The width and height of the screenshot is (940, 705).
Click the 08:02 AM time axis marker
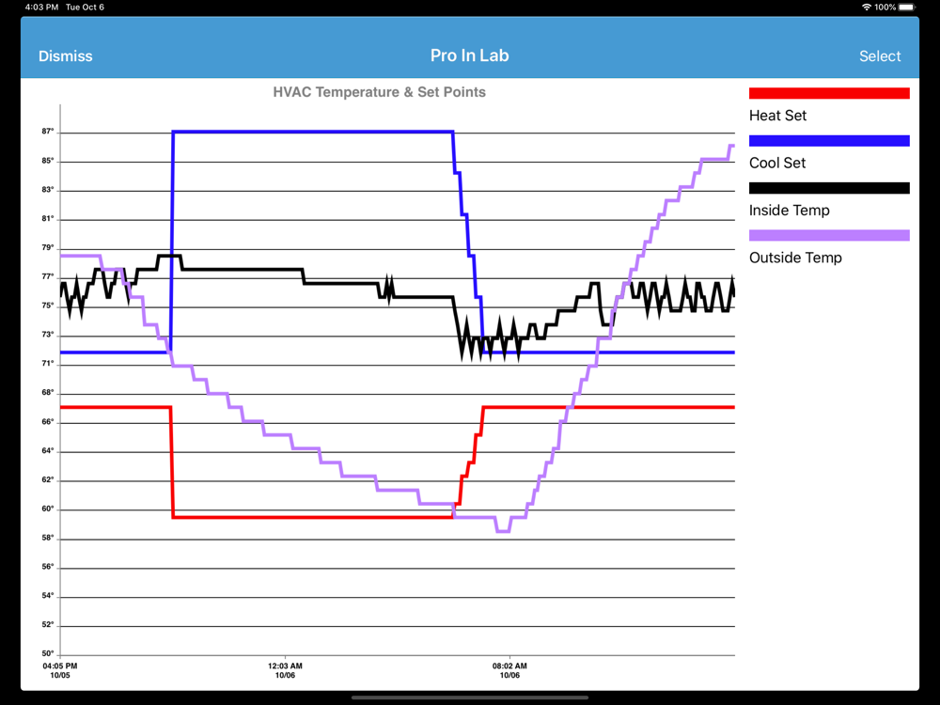pyautogui.click(x=509, y=670)
